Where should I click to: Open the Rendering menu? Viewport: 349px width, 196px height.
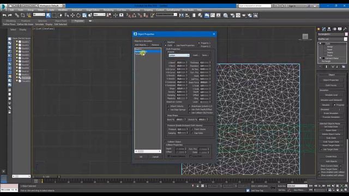coord(108,10)
